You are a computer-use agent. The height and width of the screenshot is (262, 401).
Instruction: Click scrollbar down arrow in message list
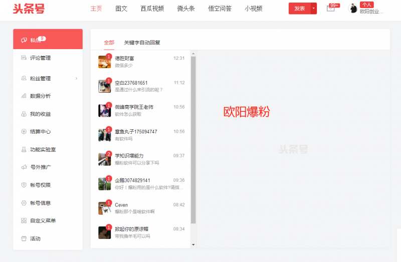pyautogui.click(x=193, y=244)
